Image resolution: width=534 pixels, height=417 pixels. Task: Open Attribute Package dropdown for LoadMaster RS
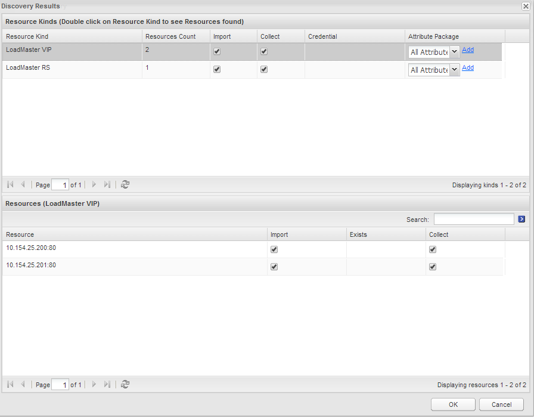(454, 70)
